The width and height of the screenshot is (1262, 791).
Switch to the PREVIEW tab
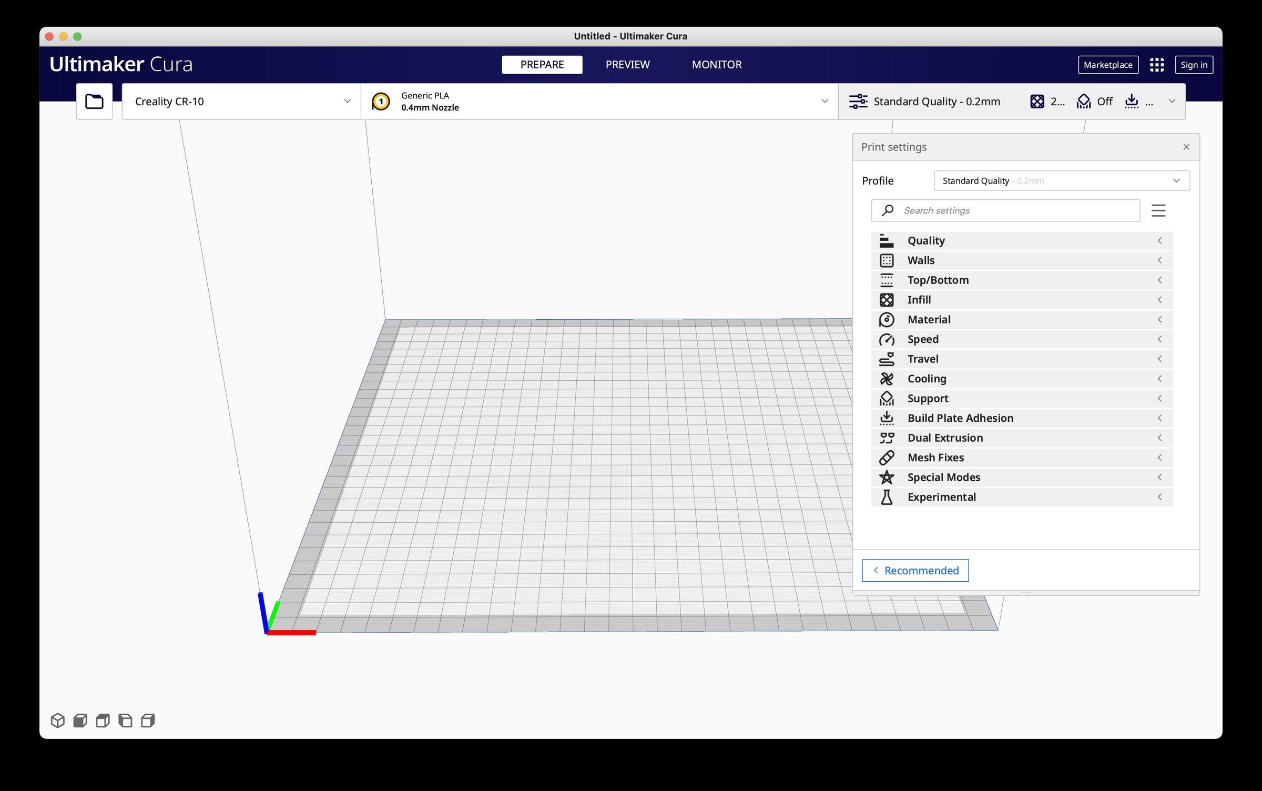[627, 65]
